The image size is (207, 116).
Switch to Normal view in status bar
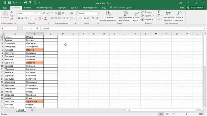pyautogui.click(x=161, y=114)
